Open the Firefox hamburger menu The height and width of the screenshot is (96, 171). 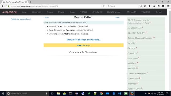tap(168, 6)
